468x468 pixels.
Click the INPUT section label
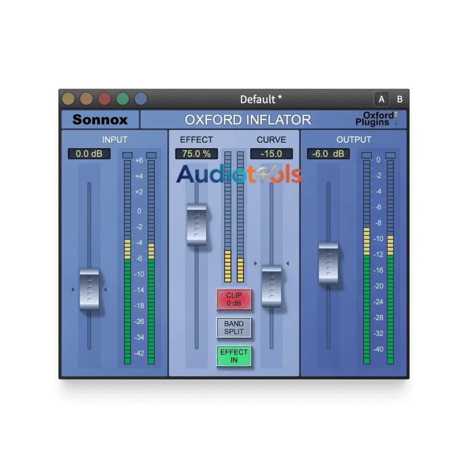[x=115, y=140]
